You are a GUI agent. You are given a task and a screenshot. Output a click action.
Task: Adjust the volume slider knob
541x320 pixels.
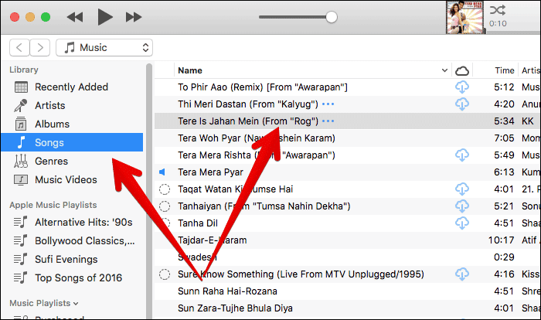332,17
